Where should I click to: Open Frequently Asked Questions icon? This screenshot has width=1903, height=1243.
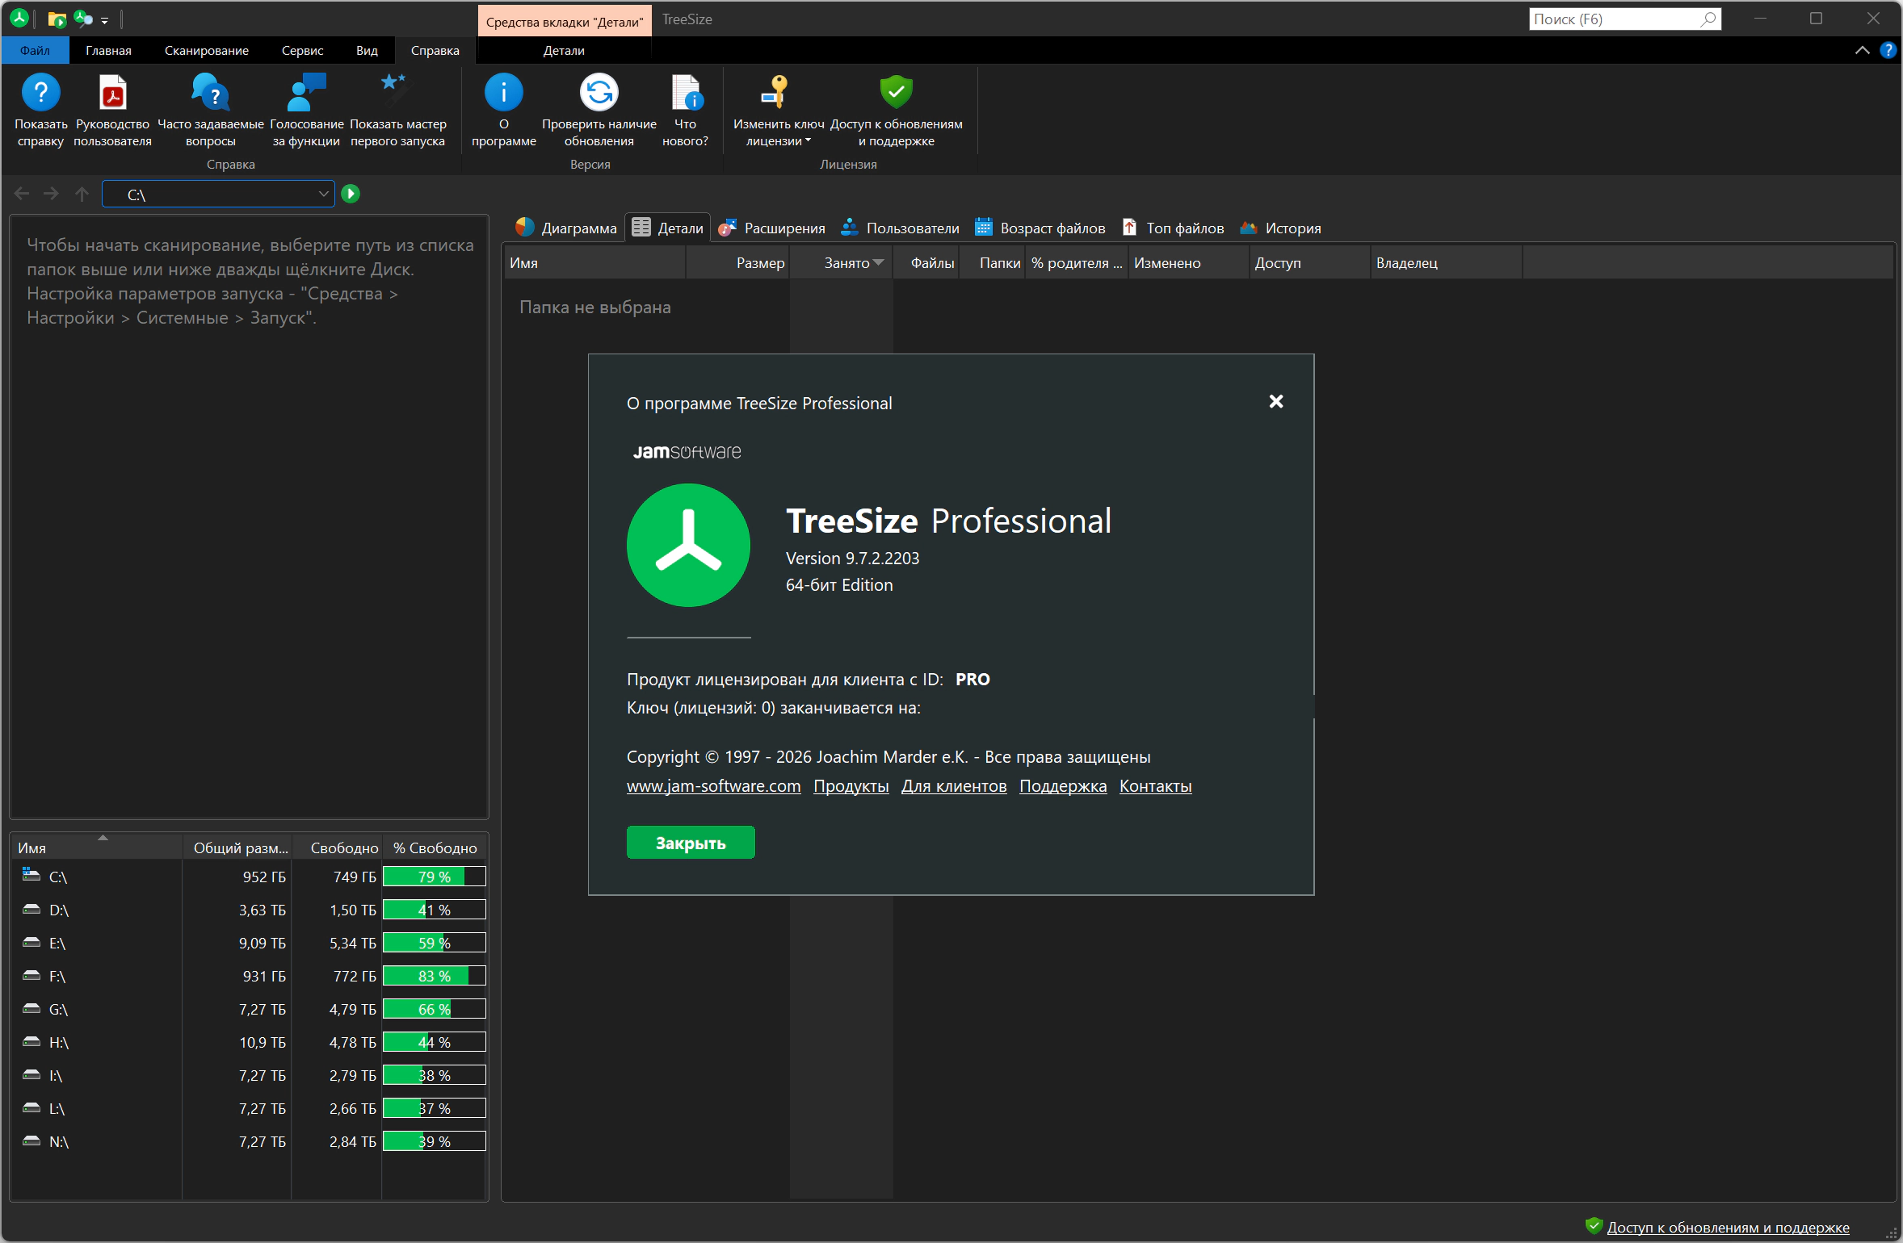click(210, 93)
